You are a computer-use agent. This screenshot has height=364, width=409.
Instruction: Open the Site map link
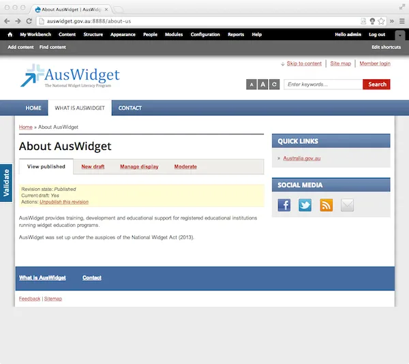[x=340, y=63]
